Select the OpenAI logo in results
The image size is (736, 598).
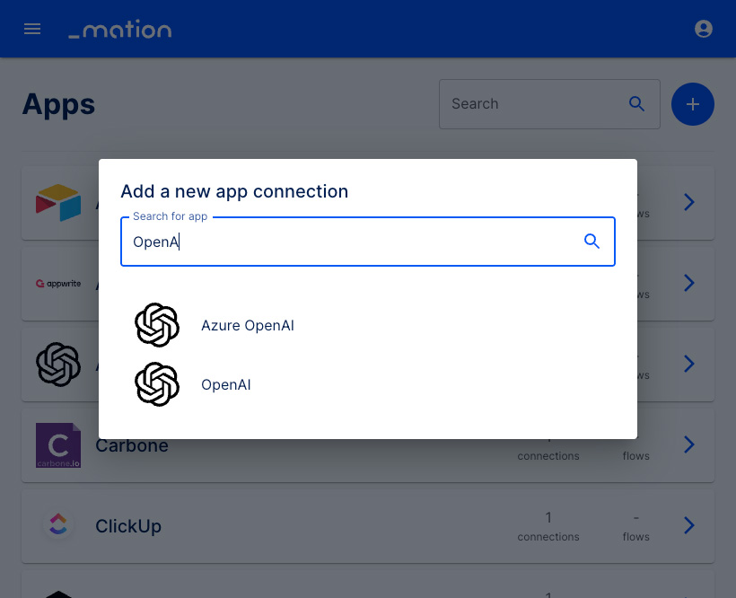157,384
